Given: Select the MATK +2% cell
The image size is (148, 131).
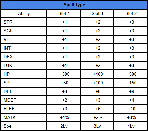Looking at the screenshot, I should click(97, 117).
